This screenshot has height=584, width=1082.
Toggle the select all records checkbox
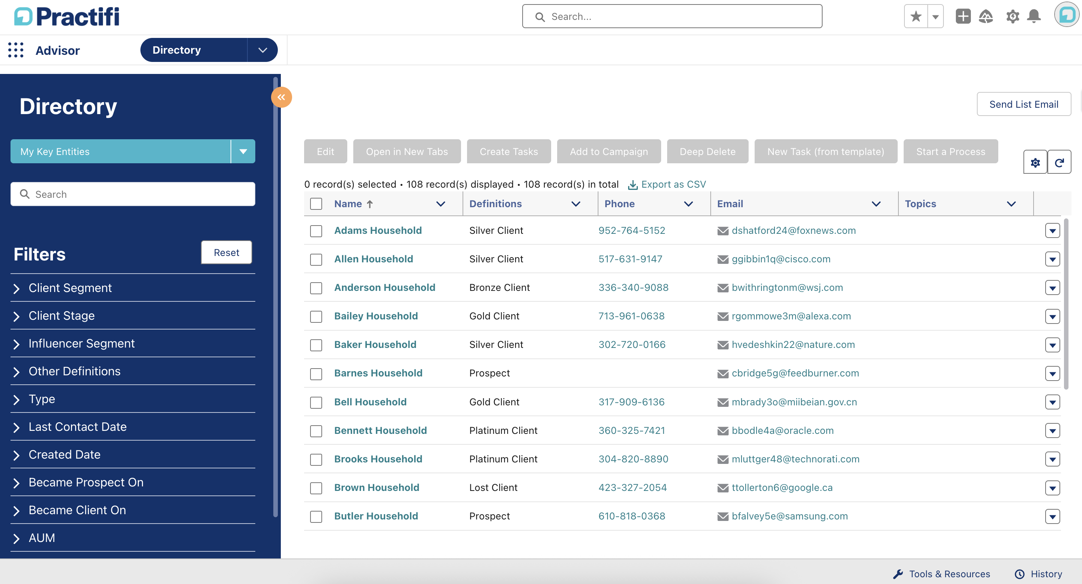click(x=316, y=204)
